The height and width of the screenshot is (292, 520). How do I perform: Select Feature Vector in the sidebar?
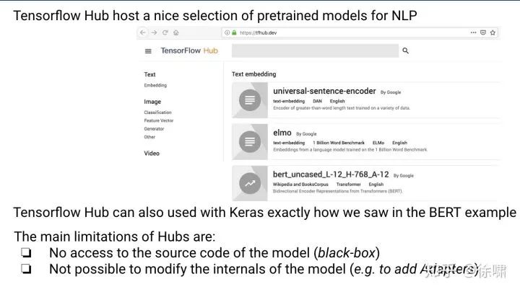click(x=158, y=120)
